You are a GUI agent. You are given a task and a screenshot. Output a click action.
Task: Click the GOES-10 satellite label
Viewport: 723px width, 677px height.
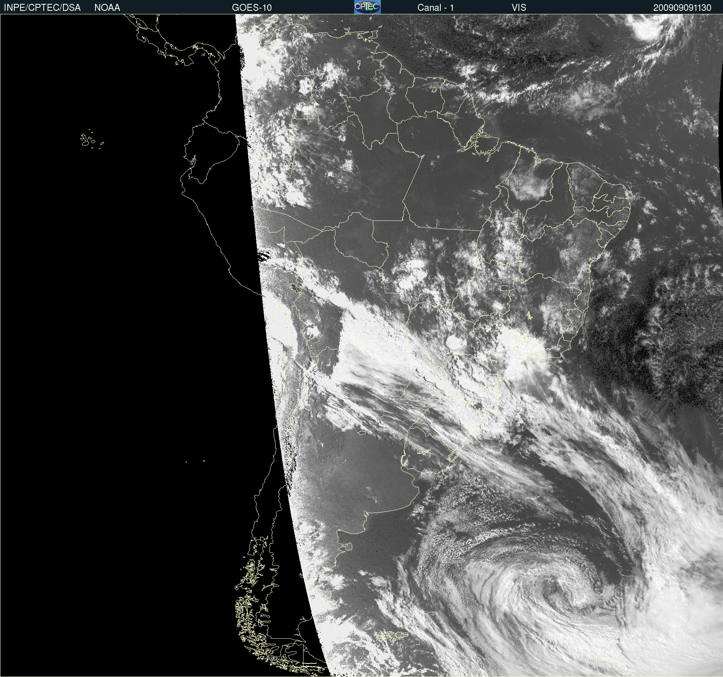252,8
